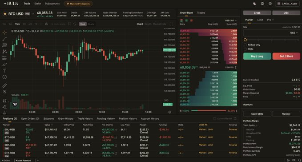Set the order size slider handle
Screen dimensions: 302x162
tap(245, 40)
